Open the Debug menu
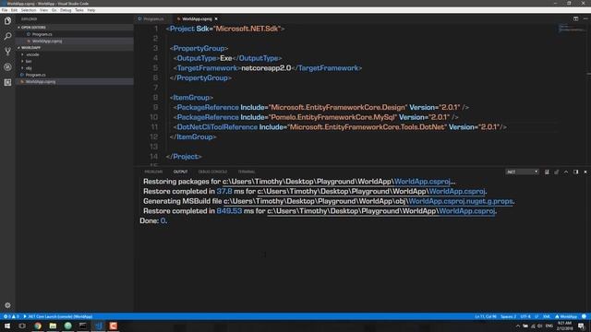 (66, 10)
